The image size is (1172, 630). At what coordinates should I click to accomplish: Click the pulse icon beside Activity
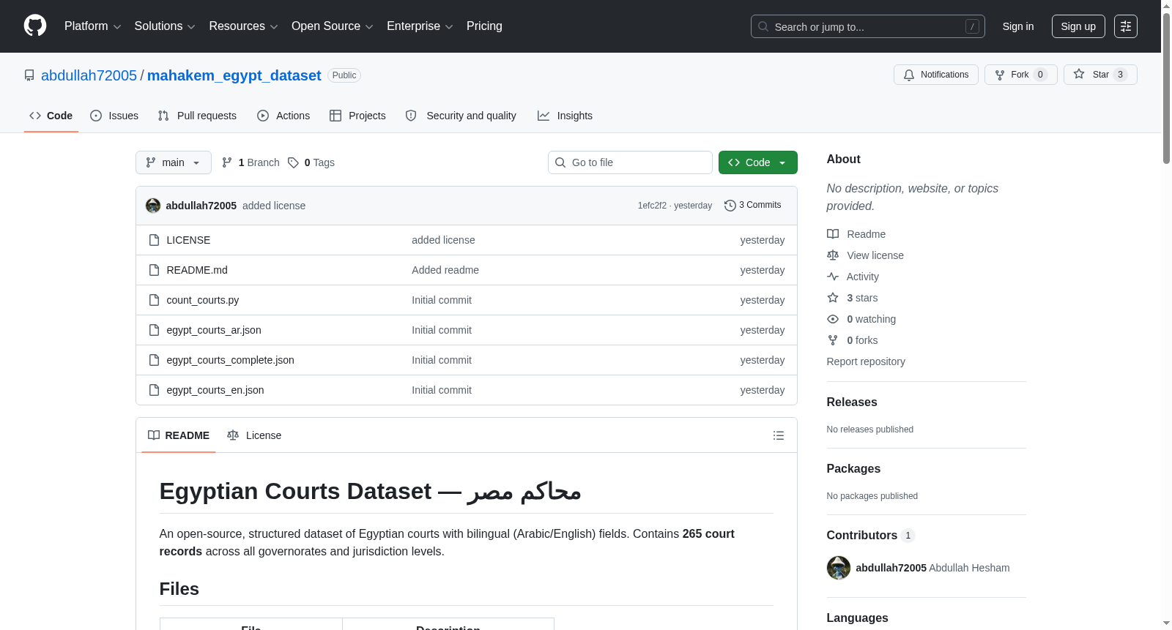click(833, 277)
